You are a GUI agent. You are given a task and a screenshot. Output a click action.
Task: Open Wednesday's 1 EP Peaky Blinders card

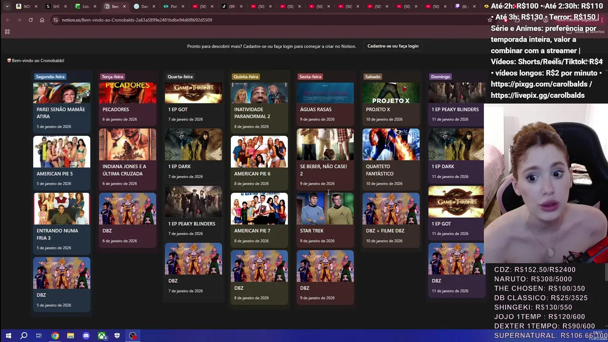pyautogui.click(x=193, y=212)
